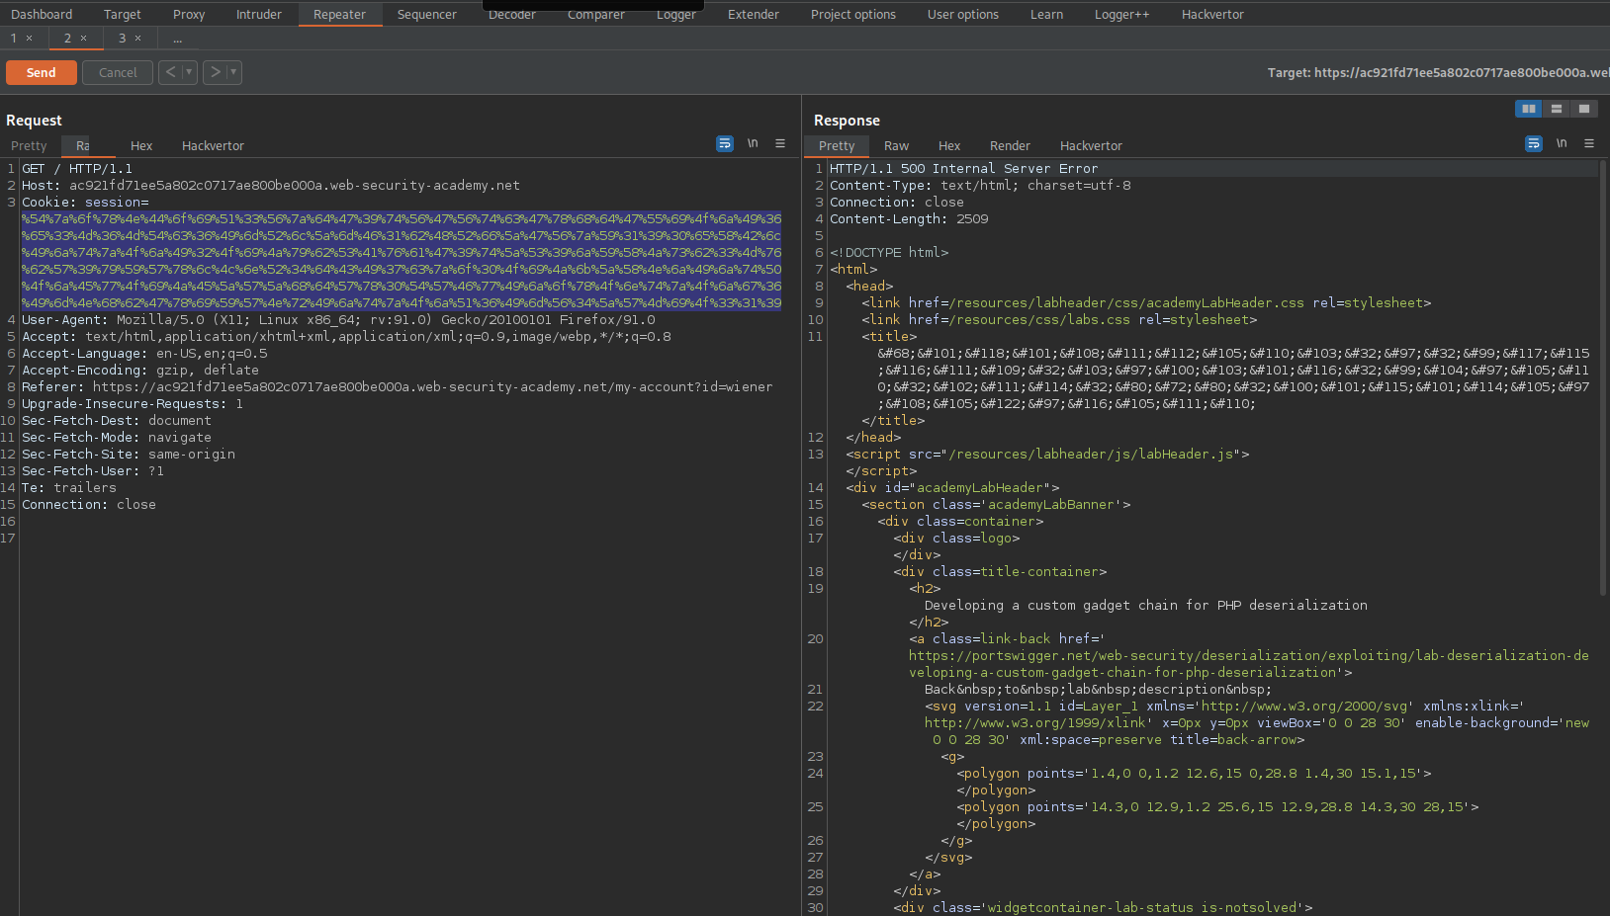Viewport: 1610px width, 916px height.
Task: Switch to top-bottom stacked layout view
Action: 1557,109
